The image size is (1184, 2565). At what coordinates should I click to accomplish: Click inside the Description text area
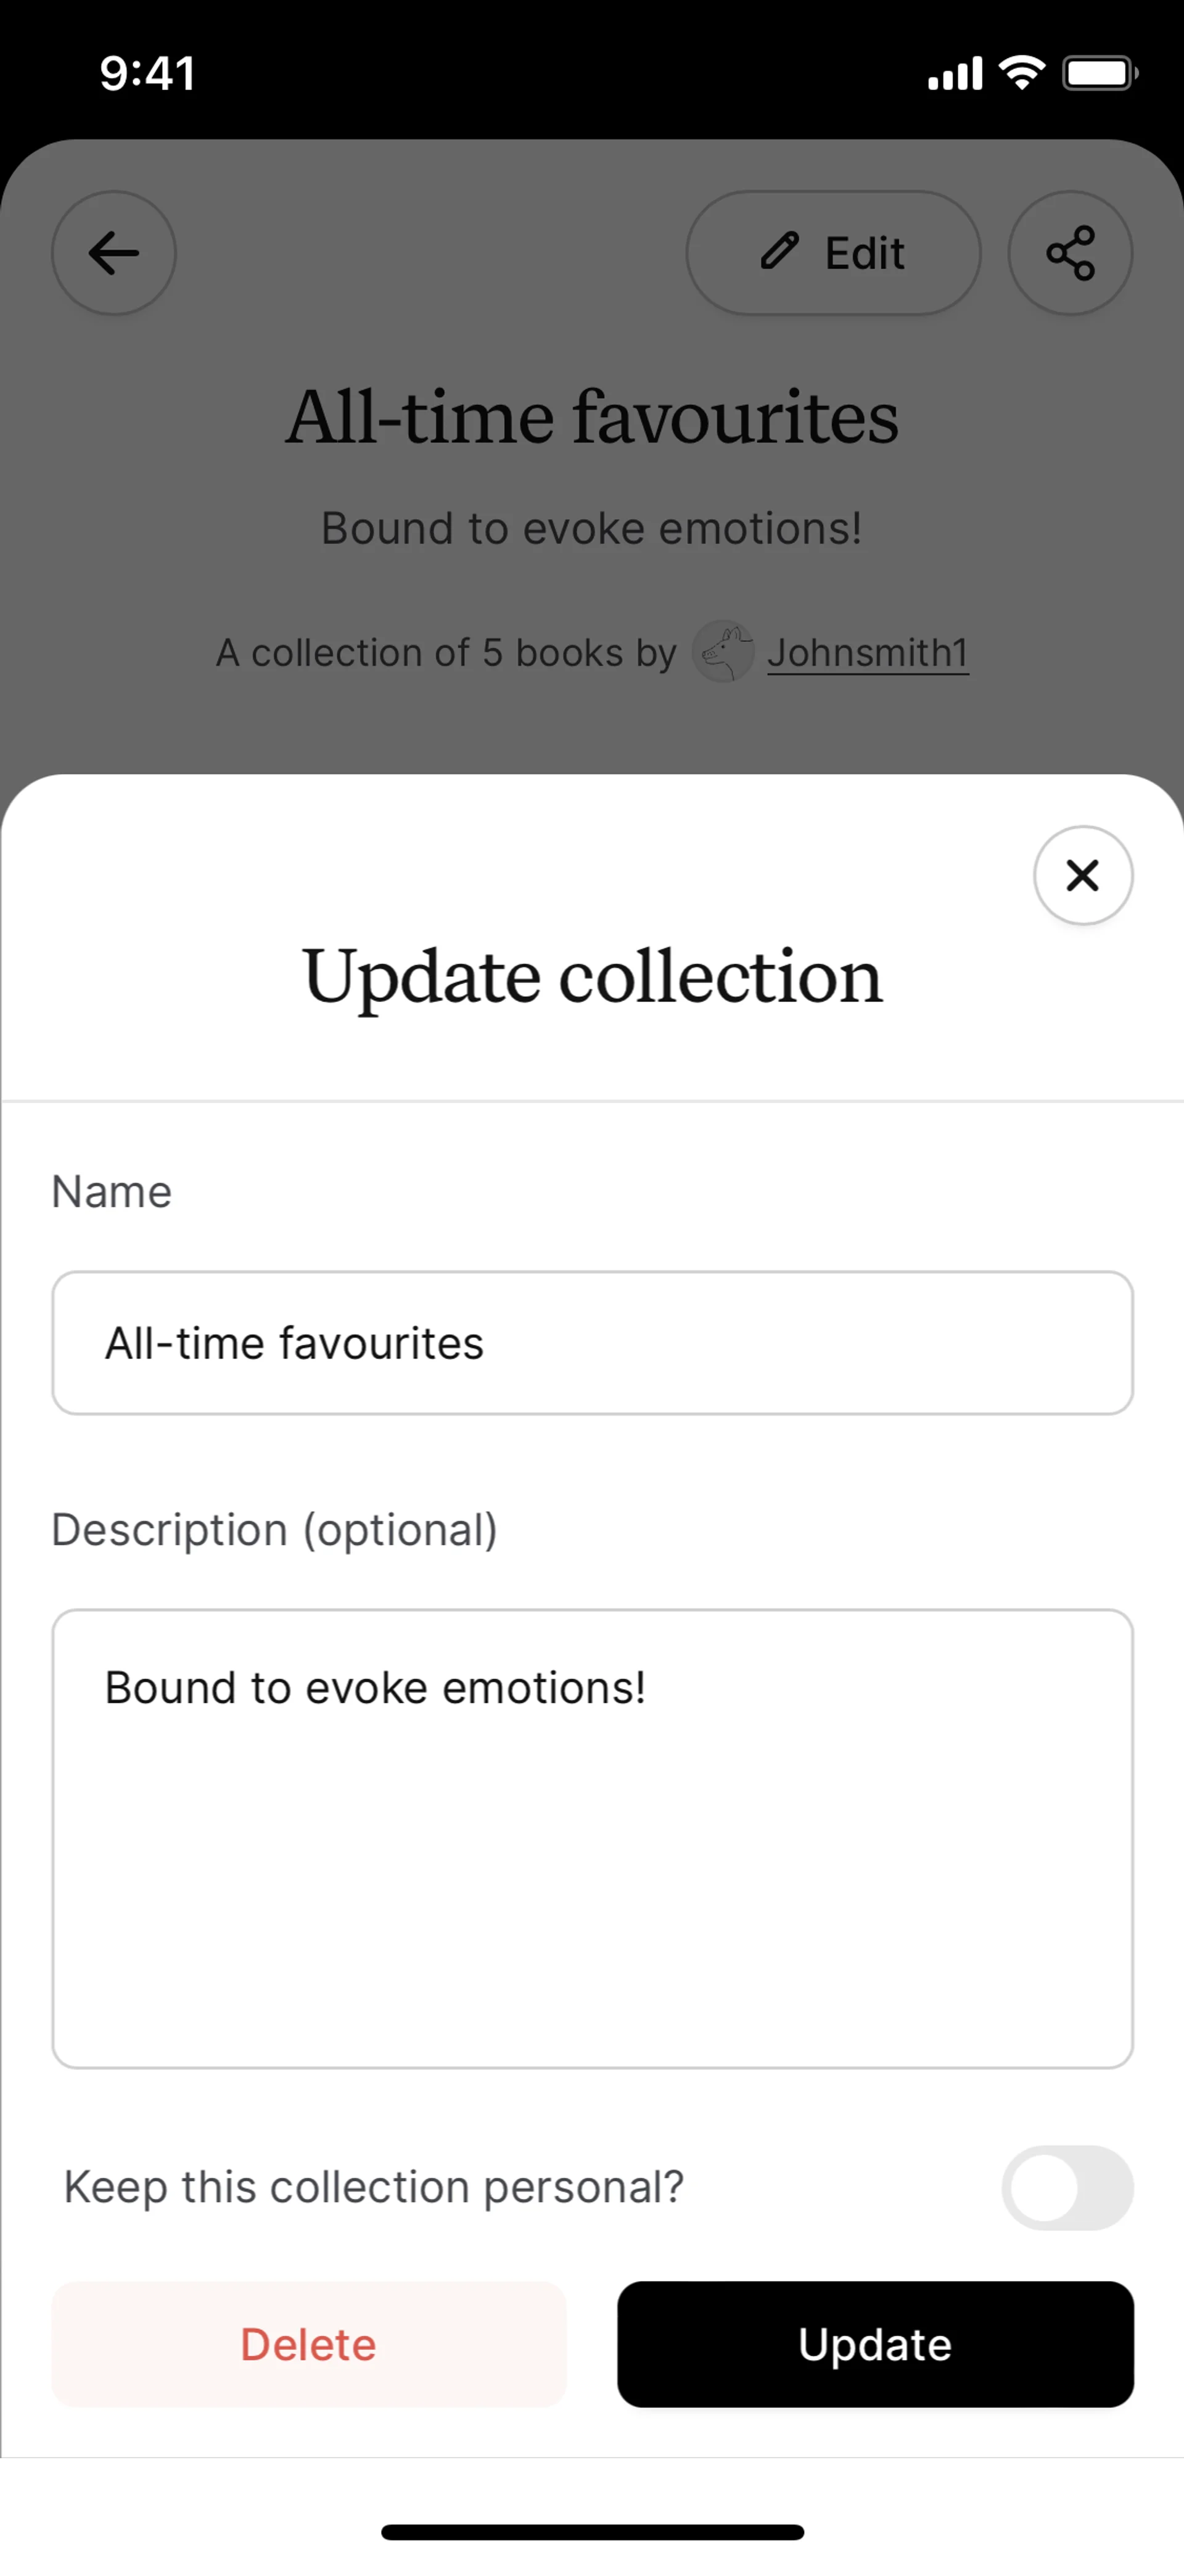(592, 1837)
